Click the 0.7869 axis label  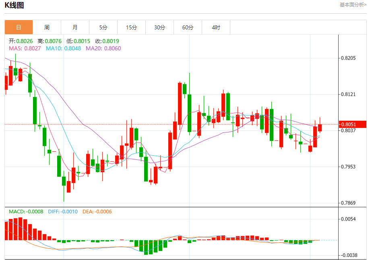click(348, 203)
